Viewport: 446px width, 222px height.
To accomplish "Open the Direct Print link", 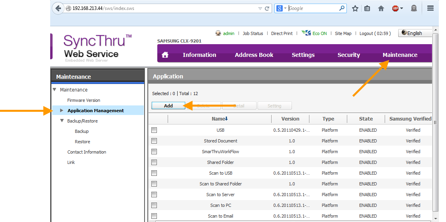I will 282,33.
